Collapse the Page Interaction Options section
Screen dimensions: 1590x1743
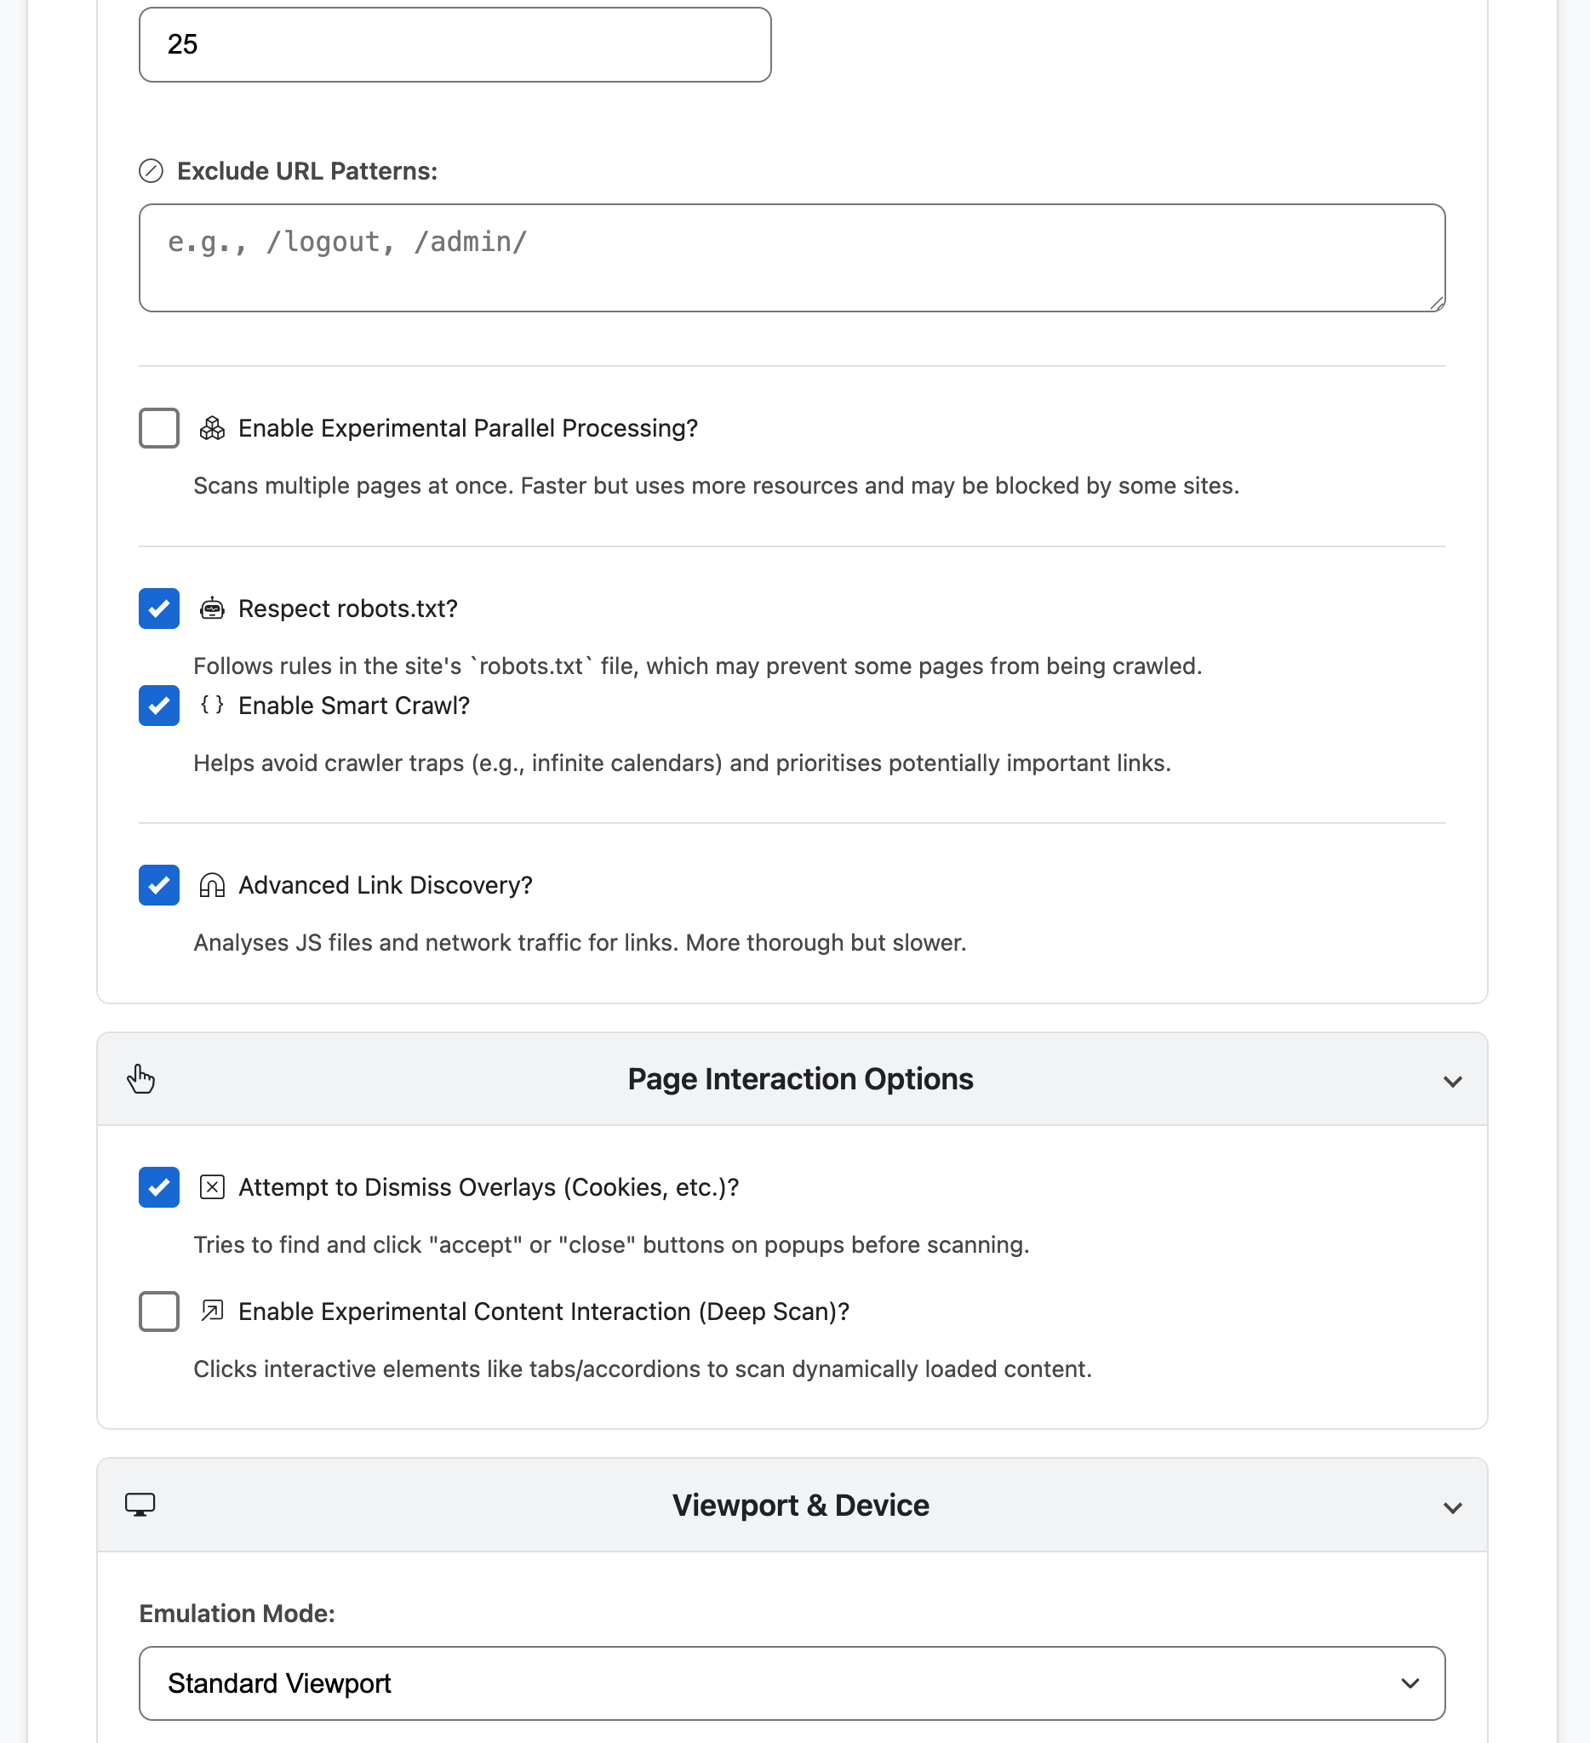coord(1452,1081)
